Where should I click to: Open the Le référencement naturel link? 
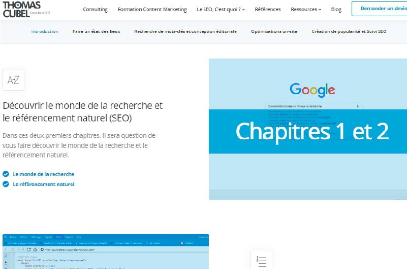click(x=44, y=184)
